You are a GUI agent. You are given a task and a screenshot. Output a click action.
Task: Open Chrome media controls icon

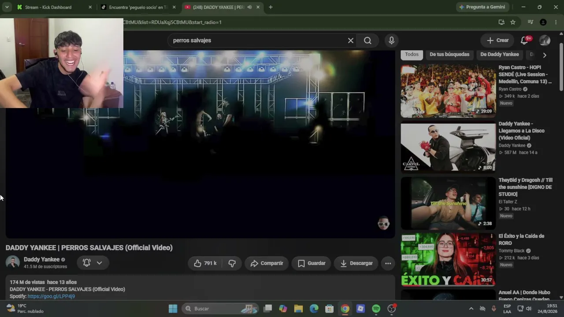[x=531, y=22]
